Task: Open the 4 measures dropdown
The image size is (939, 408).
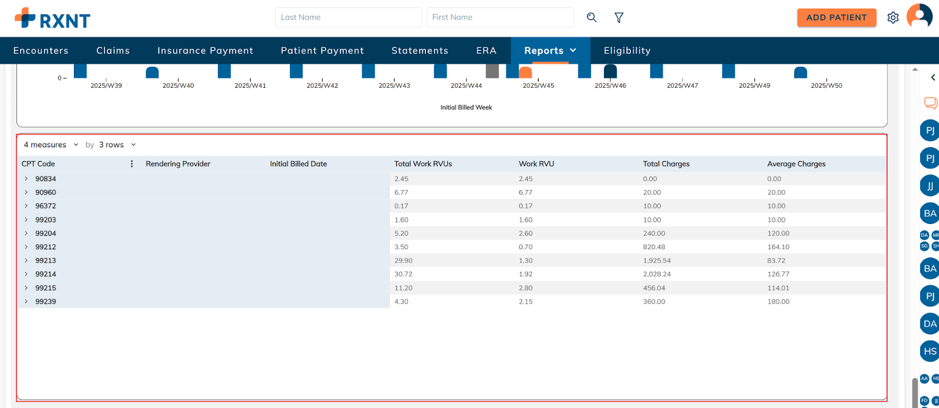Action: (x=50, y=145)
